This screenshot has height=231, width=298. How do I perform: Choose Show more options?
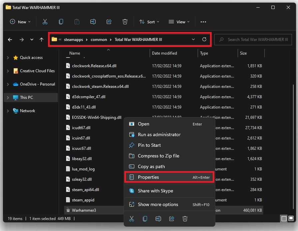tap(169, 204)
